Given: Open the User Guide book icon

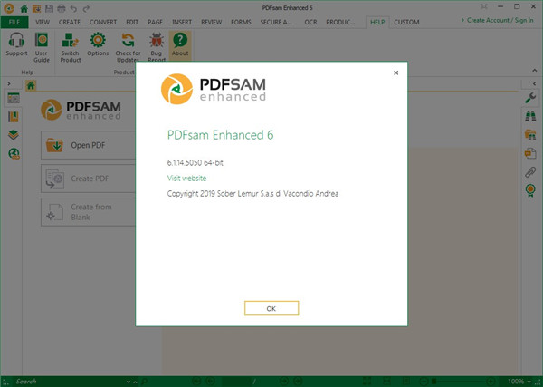Looking at the screenshot, I should (42, 47).
